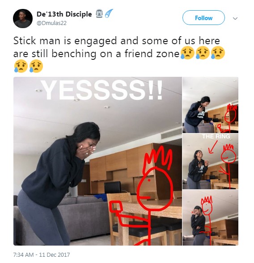
Task: Click the third crying emoji at line end
Action: pyautogui.click(x=218, y=53)
